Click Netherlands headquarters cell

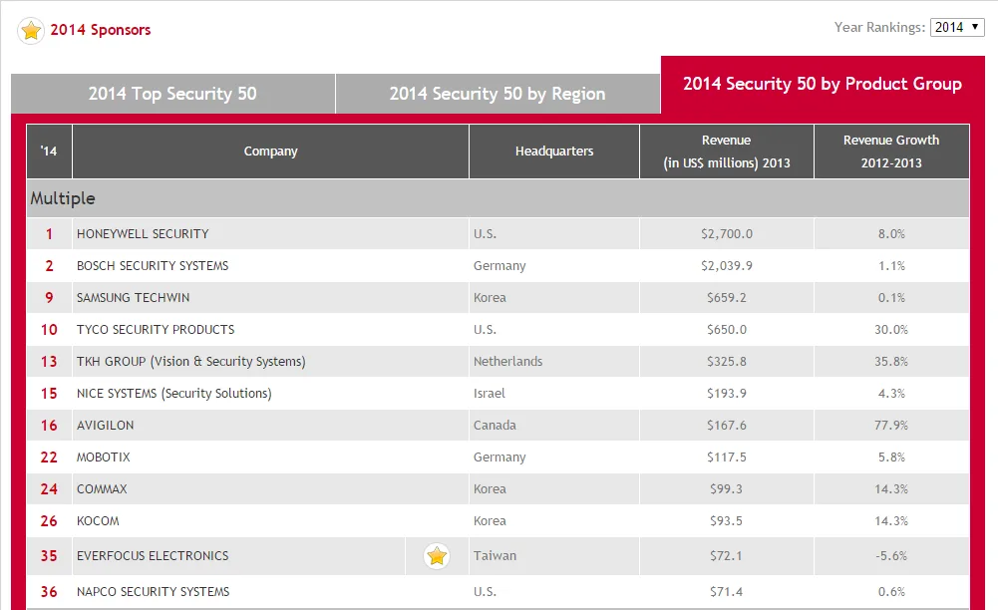click(x=554, y=361)
